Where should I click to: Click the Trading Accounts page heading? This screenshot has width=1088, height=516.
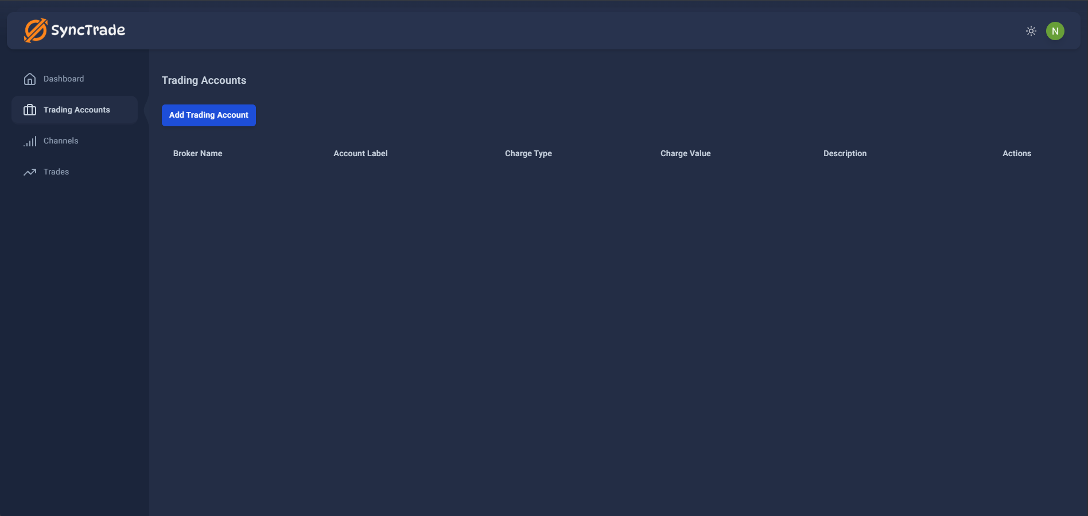tap(204, 81)
